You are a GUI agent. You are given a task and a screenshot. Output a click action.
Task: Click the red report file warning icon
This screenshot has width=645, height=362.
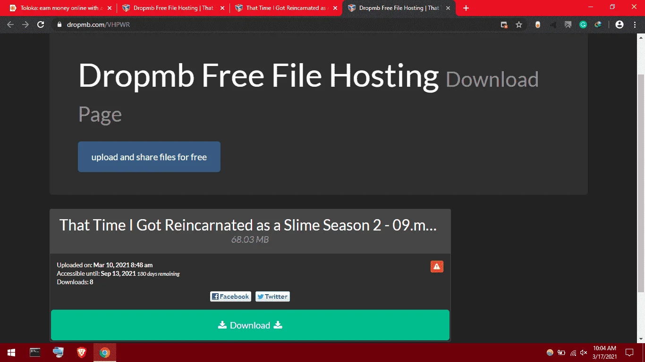coord(437,266)
